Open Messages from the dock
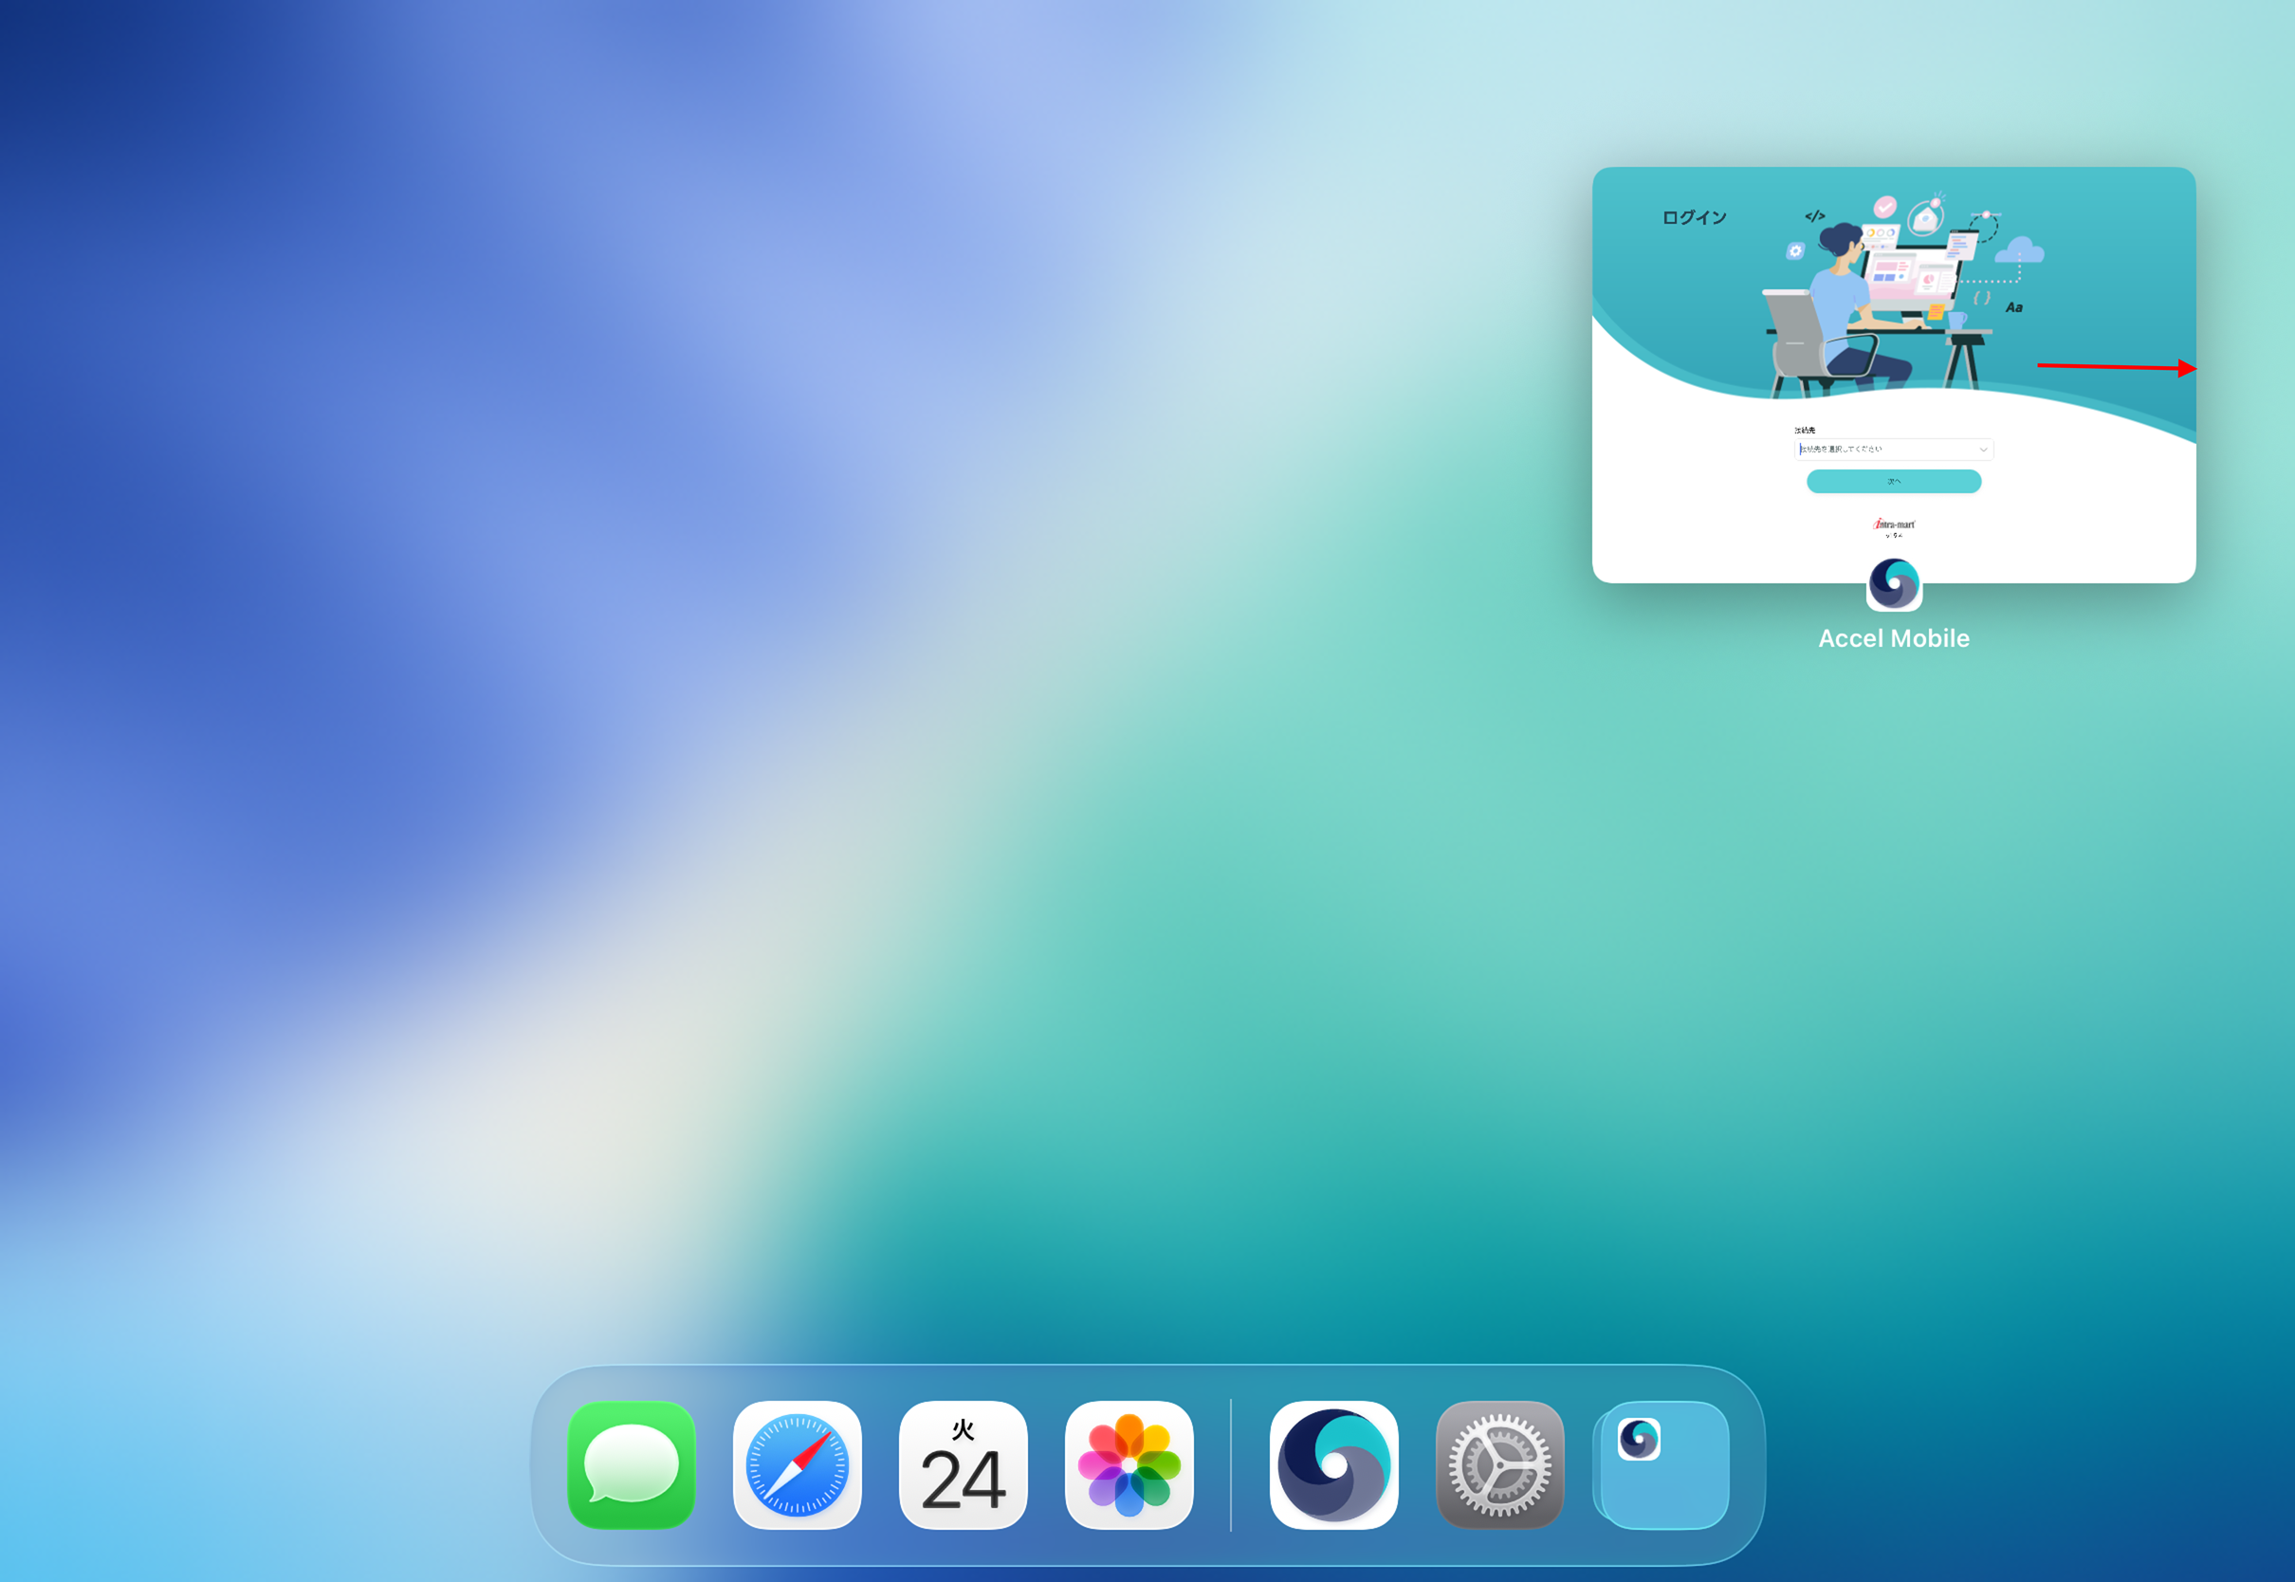The image size is (2295, 1582). click(630, 1464)
